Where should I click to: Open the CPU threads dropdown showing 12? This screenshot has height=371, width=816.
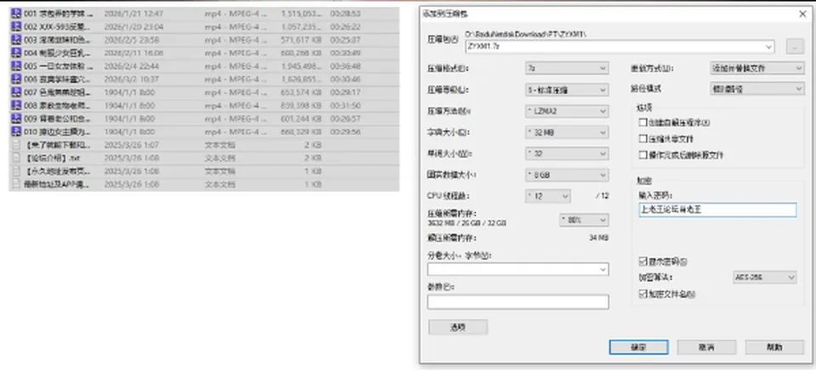tap(548, 196)
